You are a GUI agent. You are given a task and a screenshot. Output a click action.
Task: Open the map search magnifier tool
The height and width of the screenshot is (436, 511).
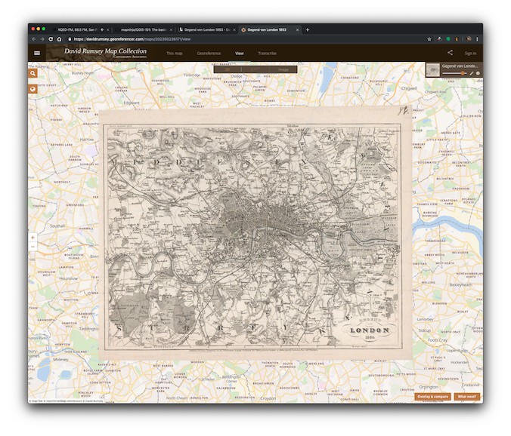(x=33, y=73)
